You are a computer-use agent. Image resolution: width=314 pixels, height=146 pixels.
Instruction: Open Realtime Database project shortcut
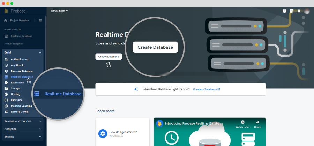[x=21, y=36]
